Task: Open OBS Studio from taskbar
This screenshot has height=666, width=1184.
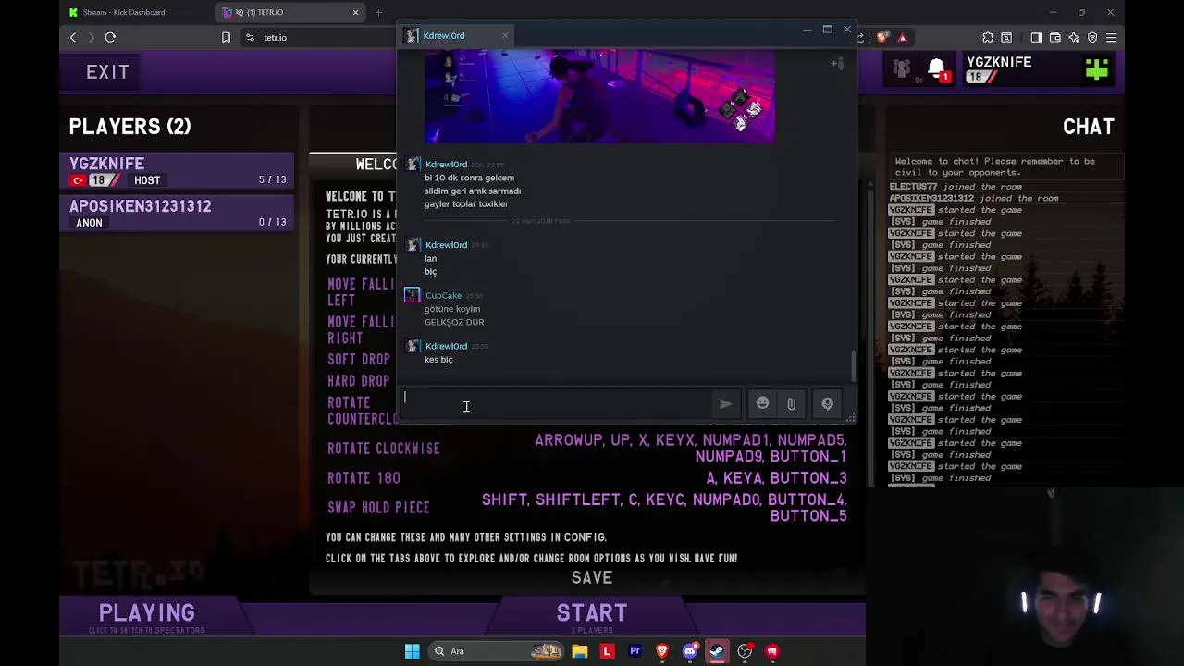Action: pyautogui.click(x=745, y=651)
